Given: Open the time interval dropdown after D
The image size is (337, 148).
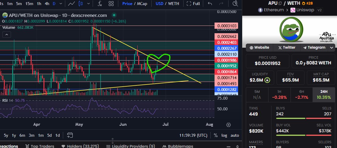Looking at the screenshot, I should [x=61, y=4].
